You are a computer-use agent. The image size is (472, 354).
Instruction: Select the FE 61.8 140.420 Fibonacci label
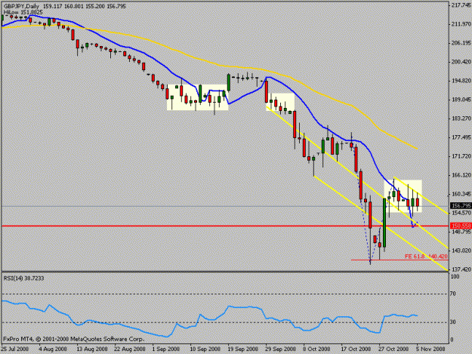[x=426, y=257]
